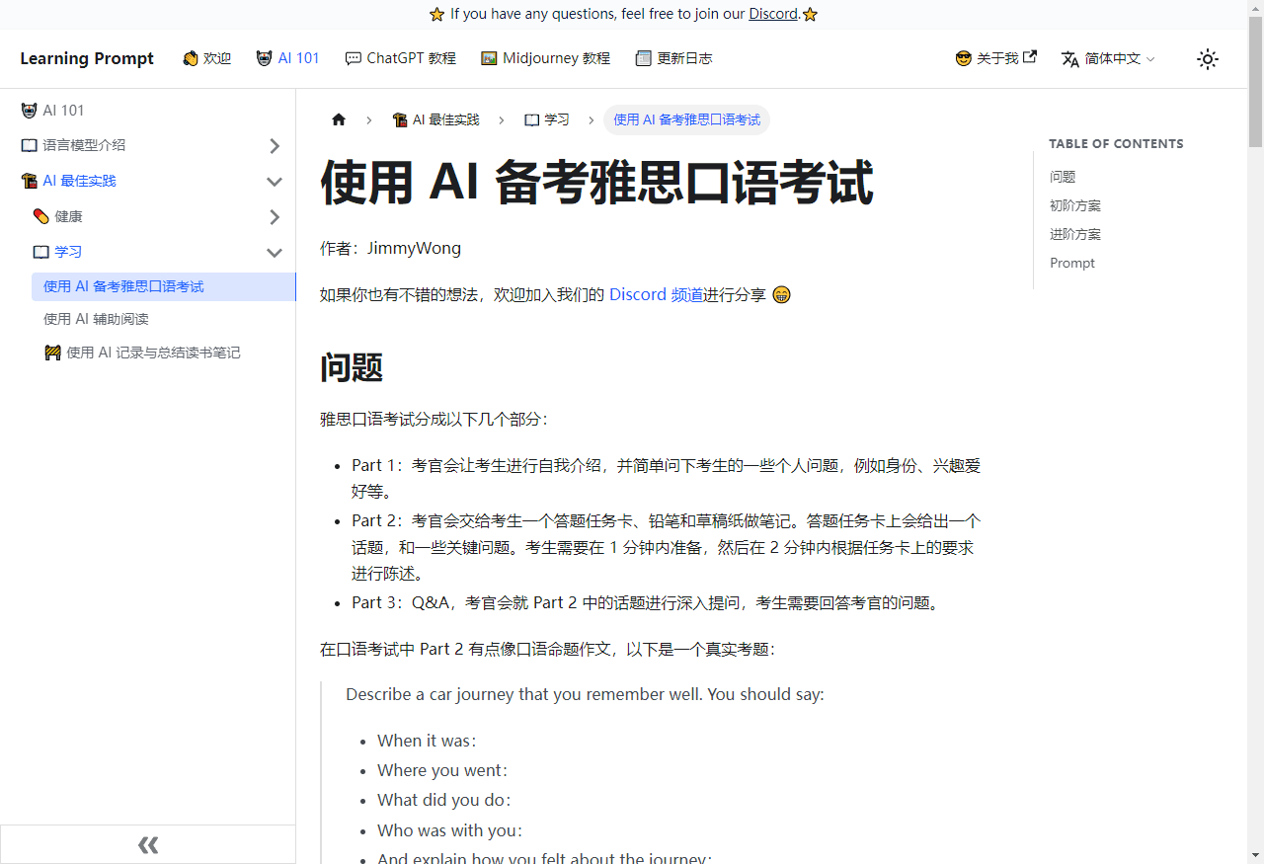The image size is (1264, 864).
Task: Collapse the 学习 section chevron
Action: [x=275, y=252]
